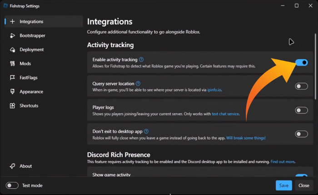Enable the Player logs toggle
Viewport: 318px width, 195px height.
point(302,110)
